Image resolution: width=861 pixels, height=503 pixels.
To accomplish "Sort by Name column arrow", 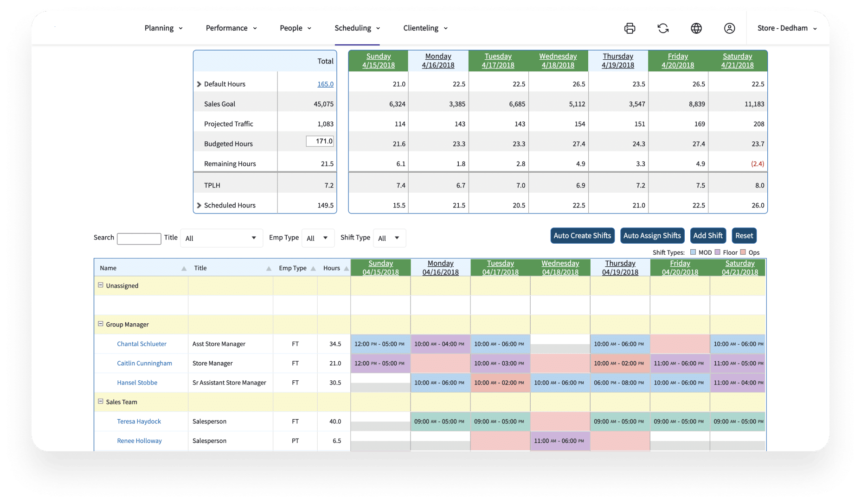I will tap(184, 269).
